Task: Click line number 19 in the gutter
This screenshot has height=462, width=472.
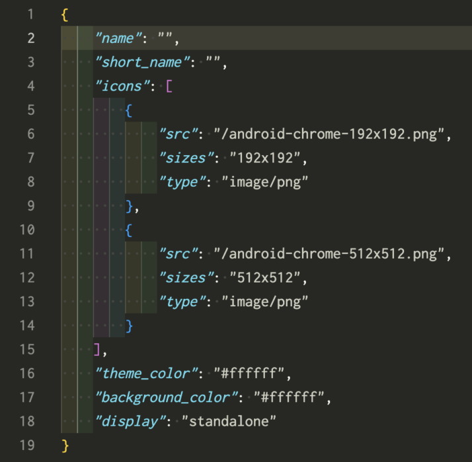Action: [x=27, y=445]
